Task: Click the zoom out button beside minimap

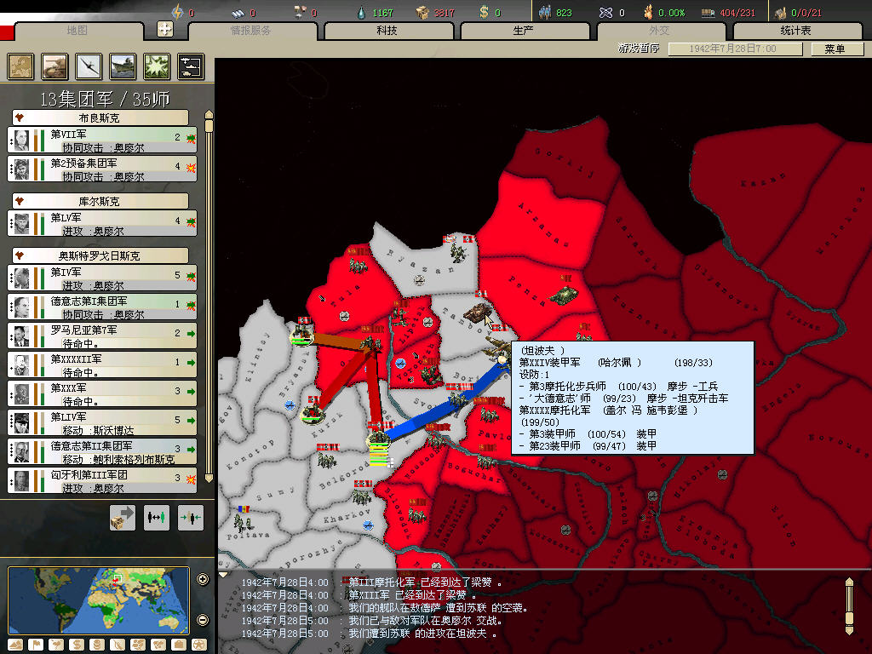Action: 203,619
